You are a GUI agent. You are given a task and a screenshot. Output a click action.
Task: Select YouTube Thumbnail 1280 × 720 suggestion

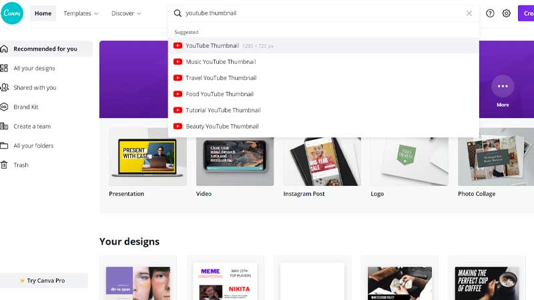point(324,45)
